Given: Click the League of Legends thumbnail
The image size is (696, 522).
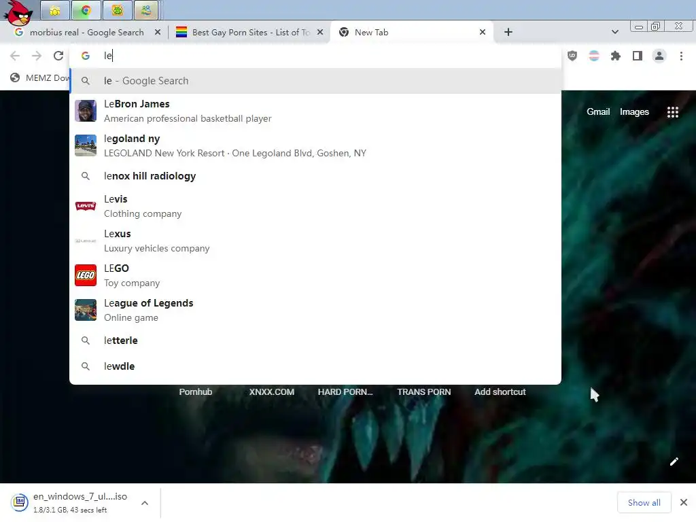Looking at the screenshot, I should (x=86, y=310).
